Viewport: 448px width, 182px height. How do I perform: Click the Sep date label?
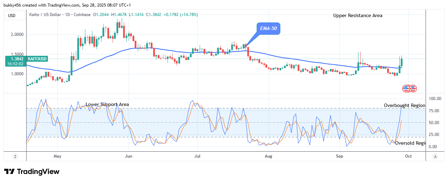coord(340,157)
